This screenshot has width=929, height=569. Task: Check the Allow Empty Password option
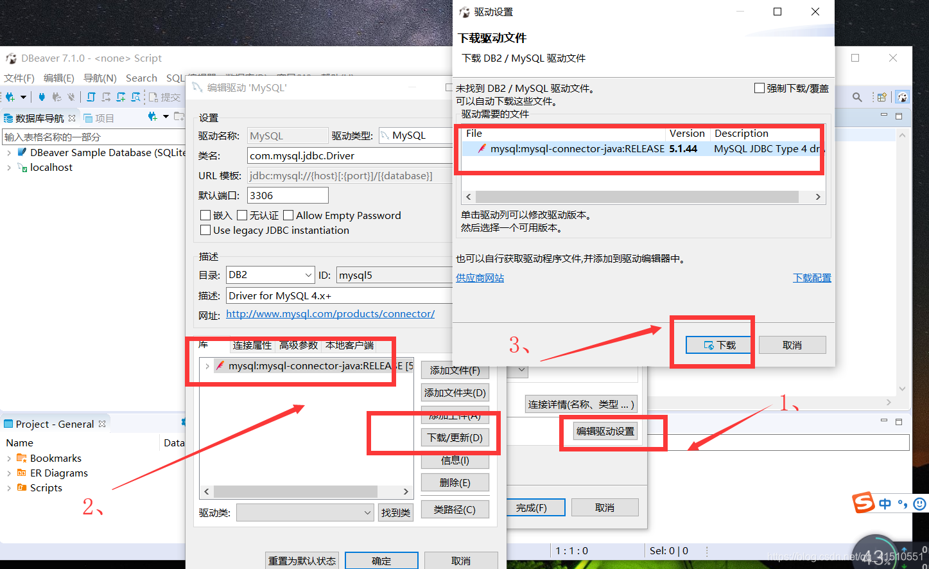(288, 215)
